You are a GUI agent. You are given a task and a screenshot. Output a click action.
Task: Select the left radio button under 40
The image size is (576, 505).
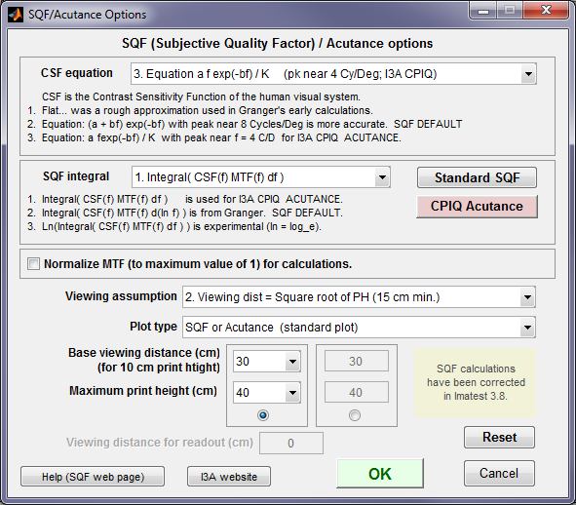(x=263, y=415)
